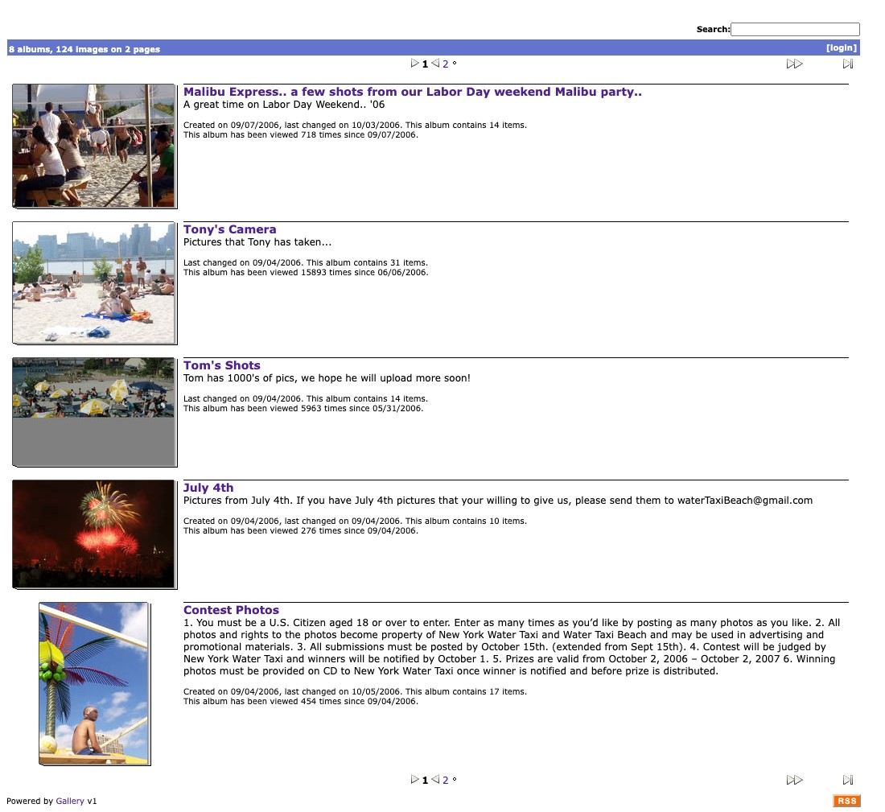Open the July 4th fireworks thumbnail
This screenshot has height=812, width=885.
[93, 534]
